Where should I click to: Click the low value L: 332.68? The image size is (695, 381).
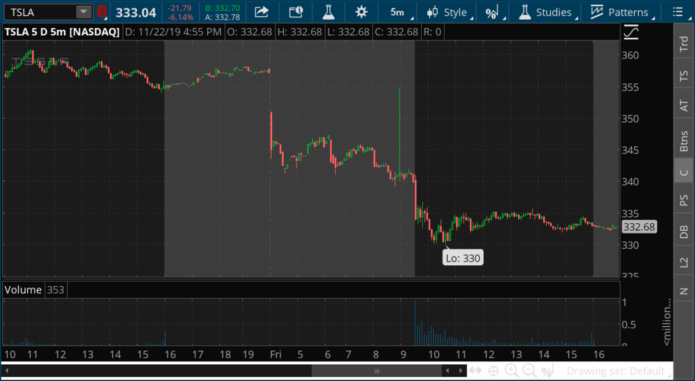[x=349, y=32]
